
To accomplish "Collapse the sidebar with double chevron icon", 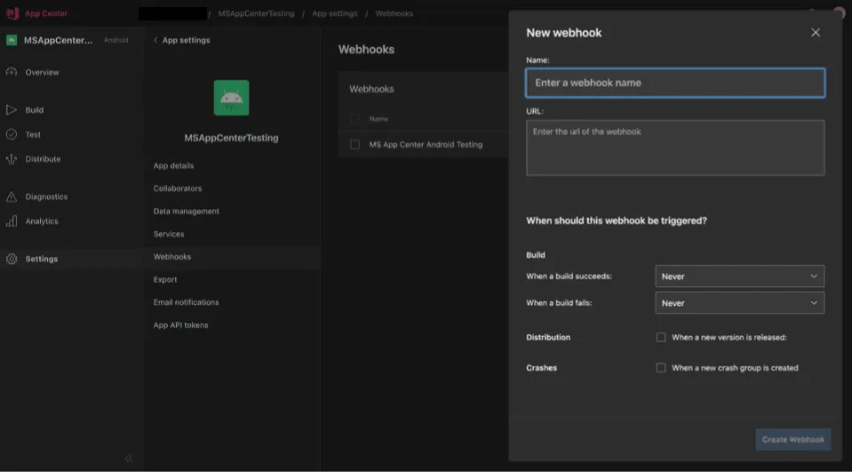I will click(x=129, y=458).
